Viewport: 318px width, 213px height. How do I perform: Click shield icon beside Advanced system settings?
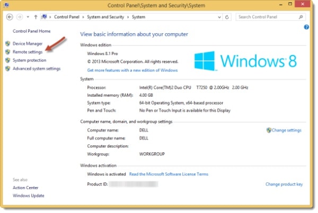pyautogui.click(x=8, y=69)
